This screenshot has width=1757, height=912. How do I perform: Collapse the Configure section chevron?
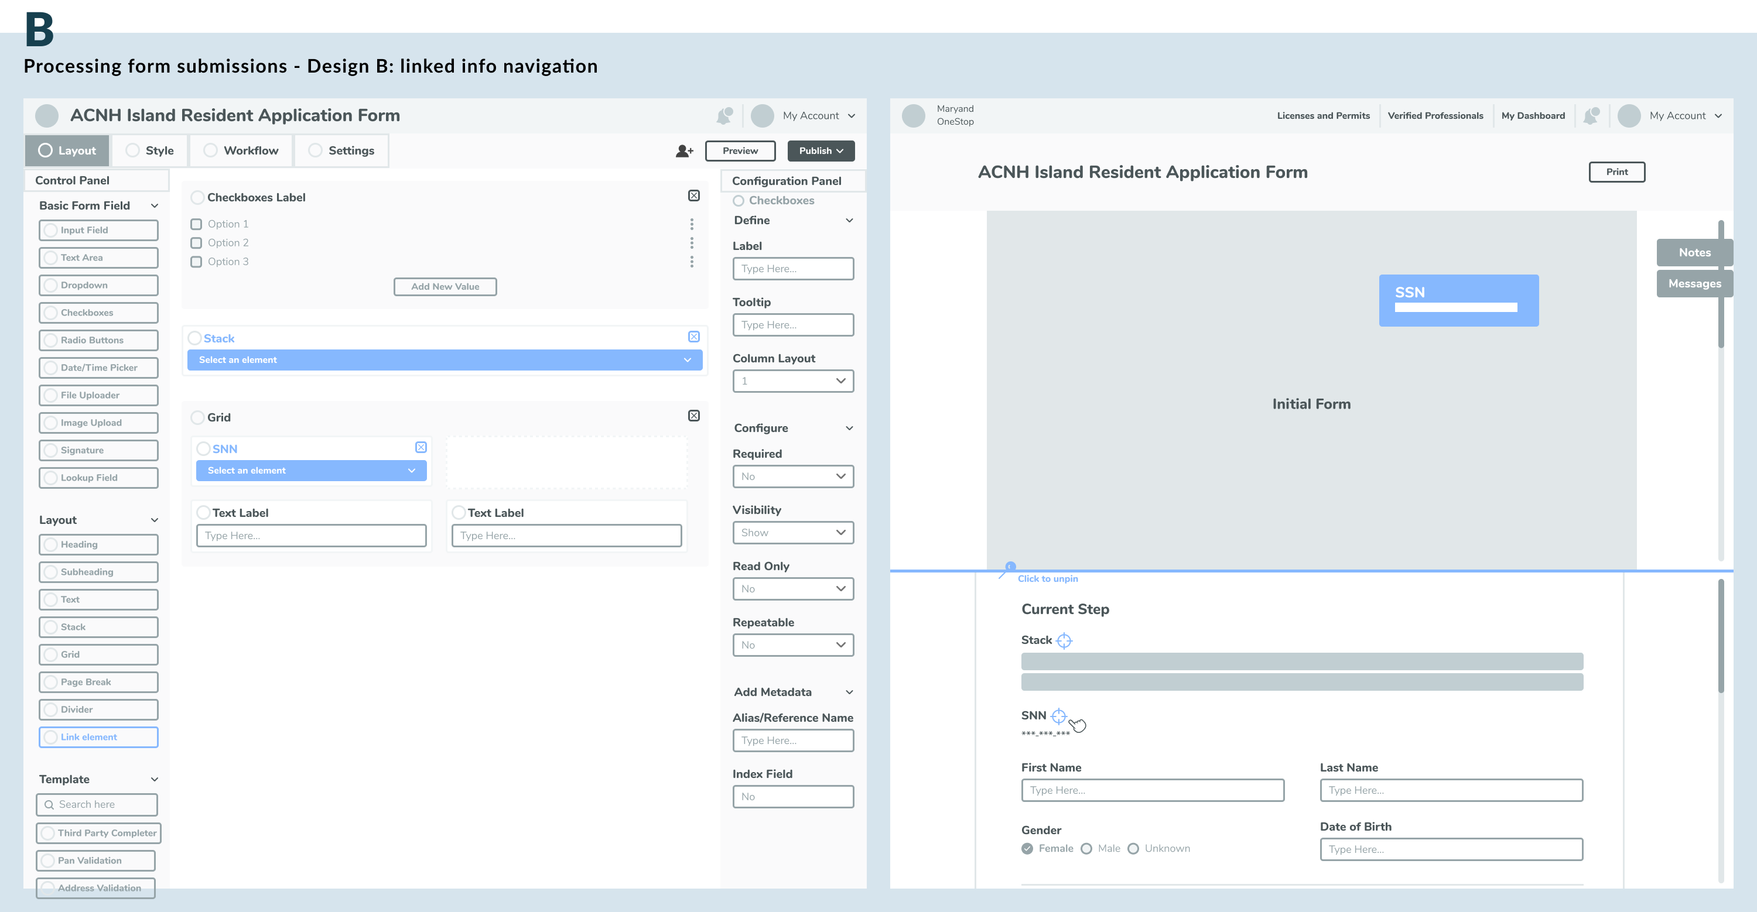pos(850,428)
